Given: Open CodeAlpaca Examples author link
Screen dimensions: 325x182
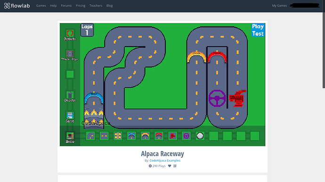Looking at the screenshot, I should [x=165, y=160].
